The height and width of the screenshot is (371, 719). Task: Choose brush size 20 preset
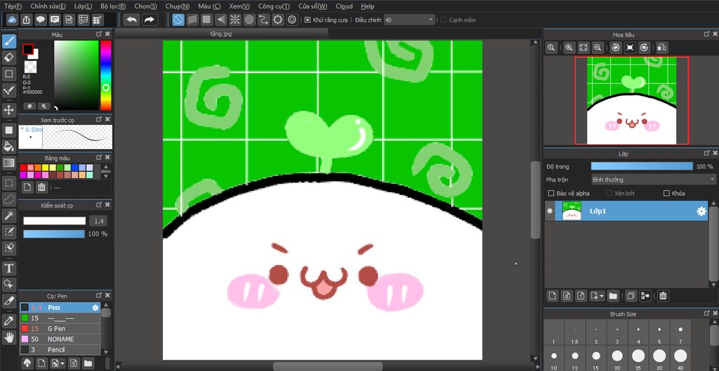pyautogui.click(x=617, y=359)
